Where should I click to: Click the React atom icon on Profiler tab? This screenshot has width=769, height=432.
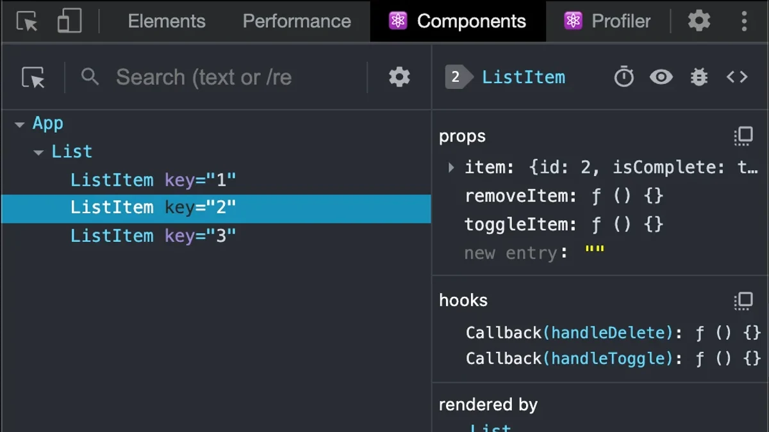(x=573, y=21)
